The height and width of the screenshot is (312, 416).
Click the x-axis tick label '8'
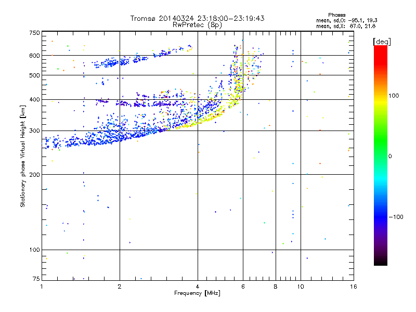[276, 287]
